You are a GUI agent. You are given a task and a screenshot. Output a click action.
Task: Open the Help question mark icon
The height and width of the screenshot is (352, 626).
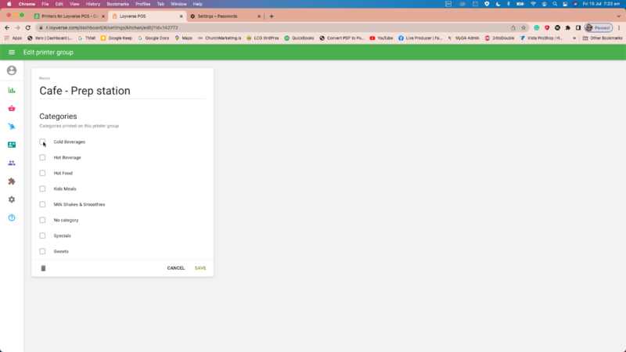click(12, 217)
